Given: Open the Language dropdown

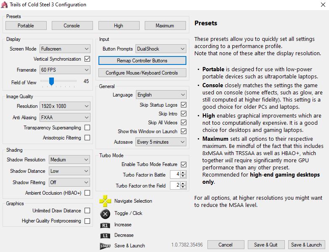Looking at the screenshot, I should (x=161, y=95).
